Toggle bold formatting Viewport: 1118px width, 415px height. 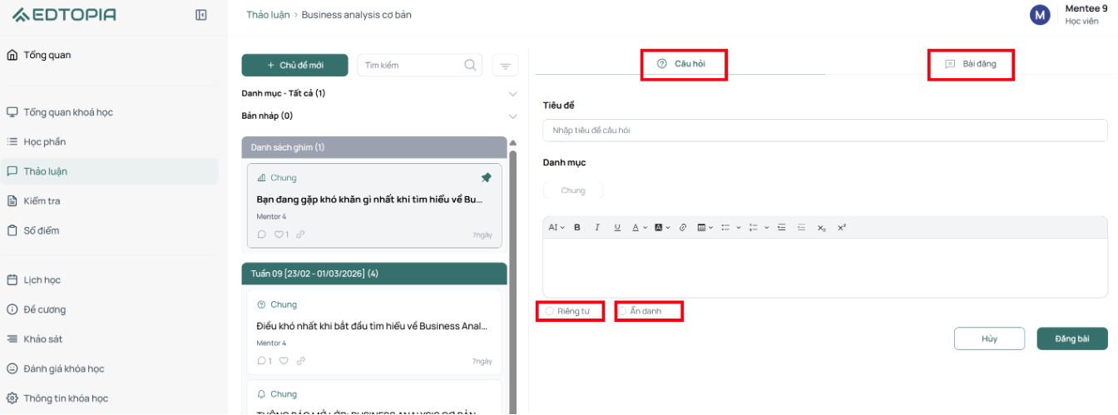pos(577,227)
